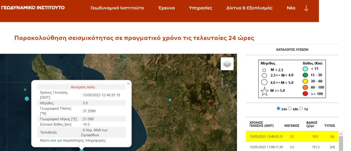
Task: Click the Παρακολούθηση σεισμικότητας page title
Action: [134, 38]
